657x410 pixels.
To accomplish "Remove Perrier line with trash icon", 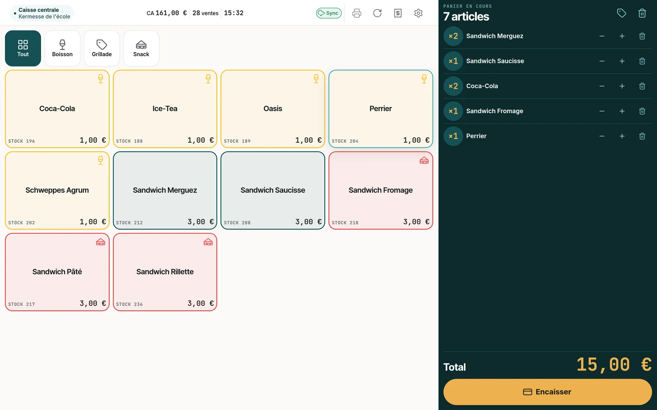I will click(x=642, y=136).
